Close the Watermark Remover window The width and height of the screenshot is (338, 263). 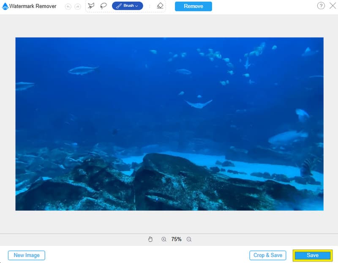click(x=333, y=6)
